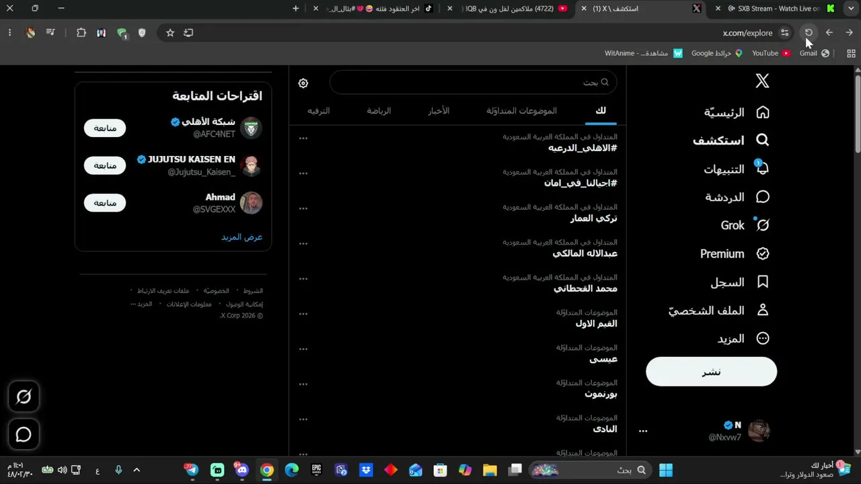The width and height of the screenshot is (861, 484).
Task: Open the Apps grid in bookmarks bar
Action: (851, 53)
